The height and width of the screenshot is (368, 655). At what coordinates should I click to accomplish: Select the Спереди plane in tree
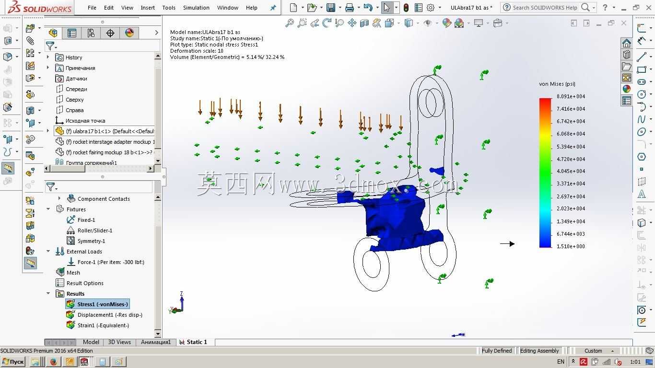click(71, 89)
